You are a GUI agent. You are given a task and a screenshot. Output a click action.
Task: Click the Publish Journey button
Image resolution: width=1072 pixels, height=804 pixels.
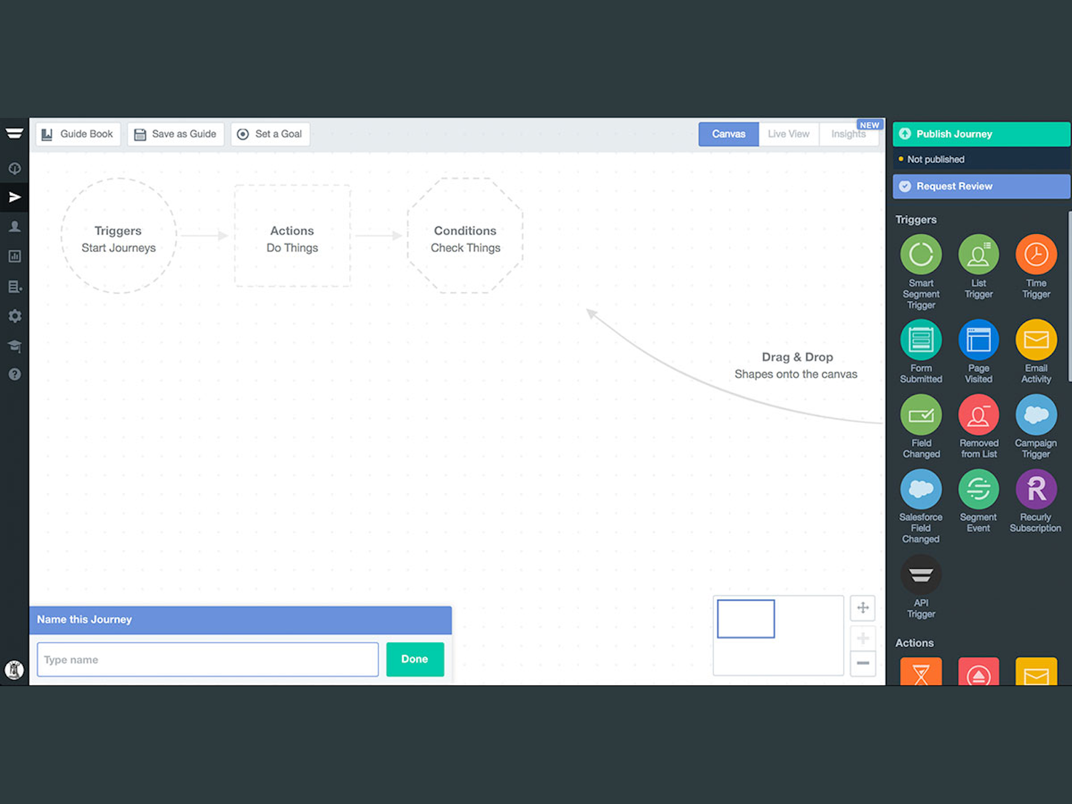(980, 134)
